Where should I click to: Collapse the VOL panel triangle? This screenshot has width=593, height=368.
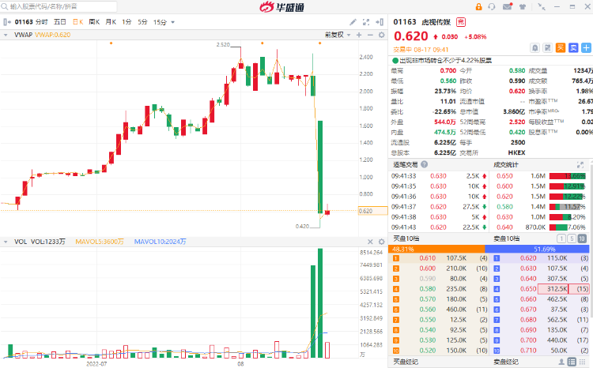click(x=6, y=242)
